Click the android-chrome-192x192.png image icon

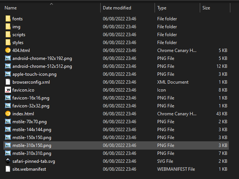[x=8, y=58]
